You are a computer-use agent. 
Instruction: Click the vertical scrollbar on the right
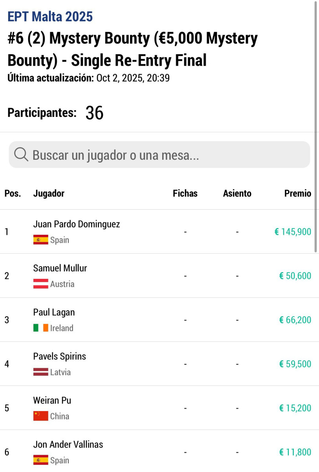tap(315, 126)
